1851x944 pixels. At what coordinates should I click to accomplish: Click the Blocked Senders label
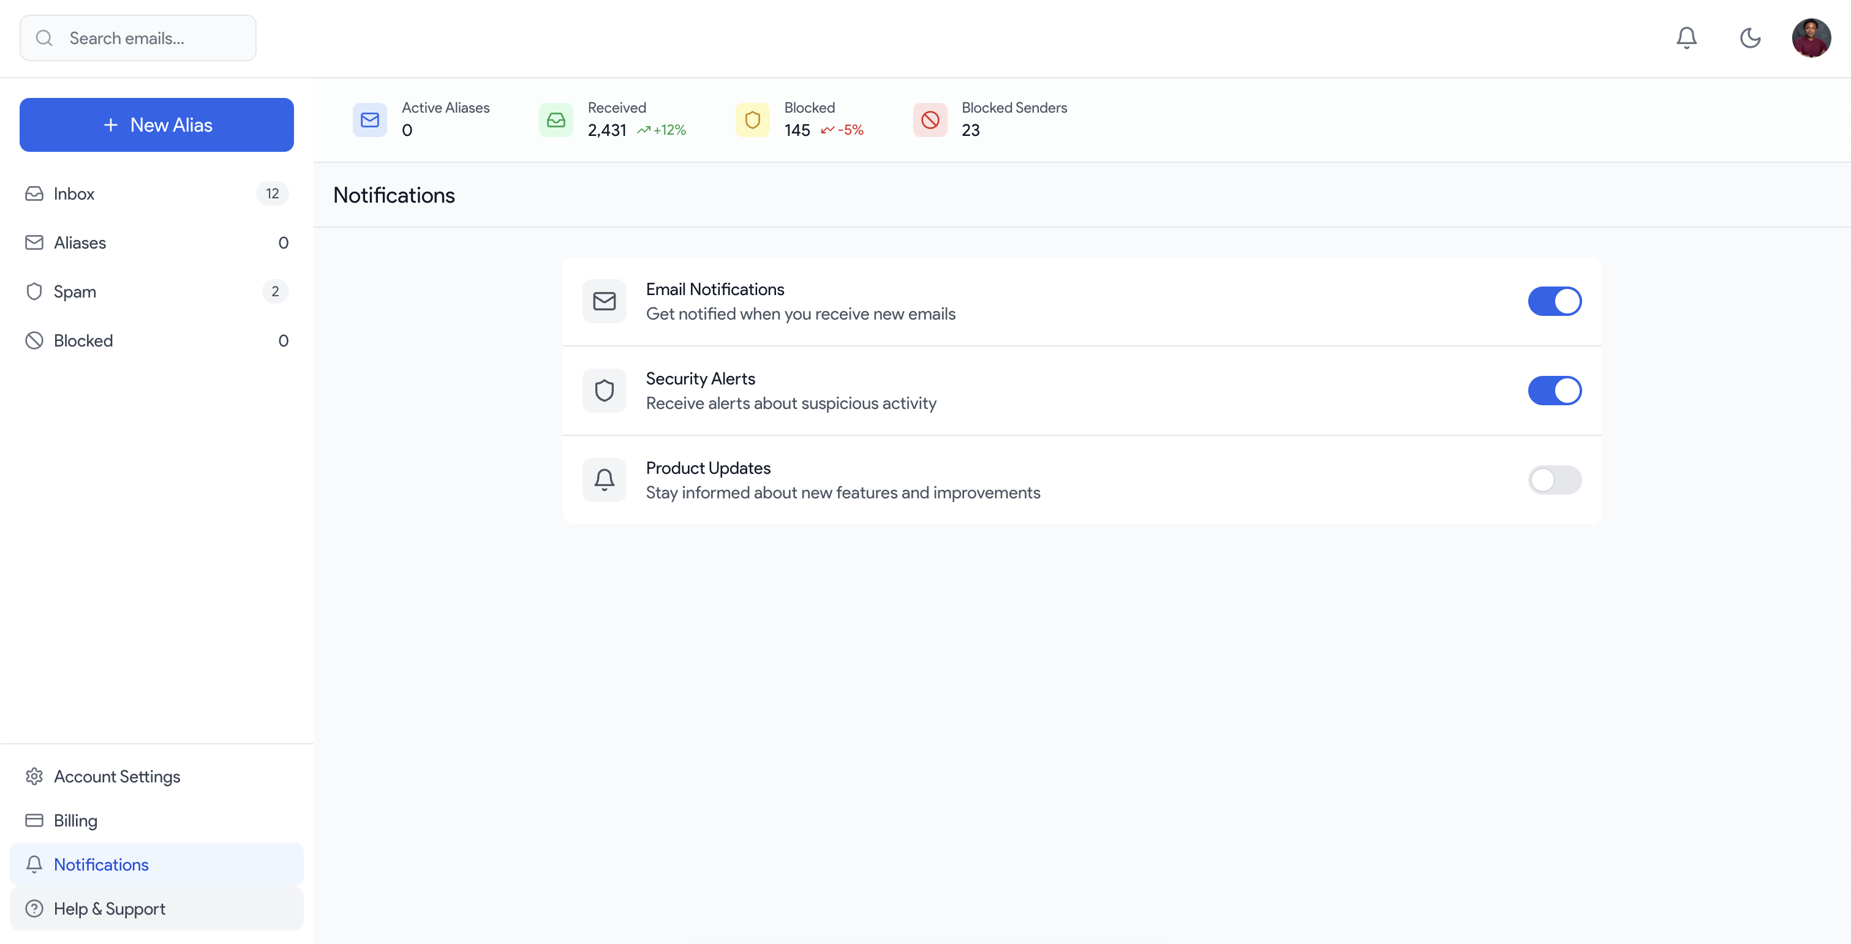pos(1014,108)
